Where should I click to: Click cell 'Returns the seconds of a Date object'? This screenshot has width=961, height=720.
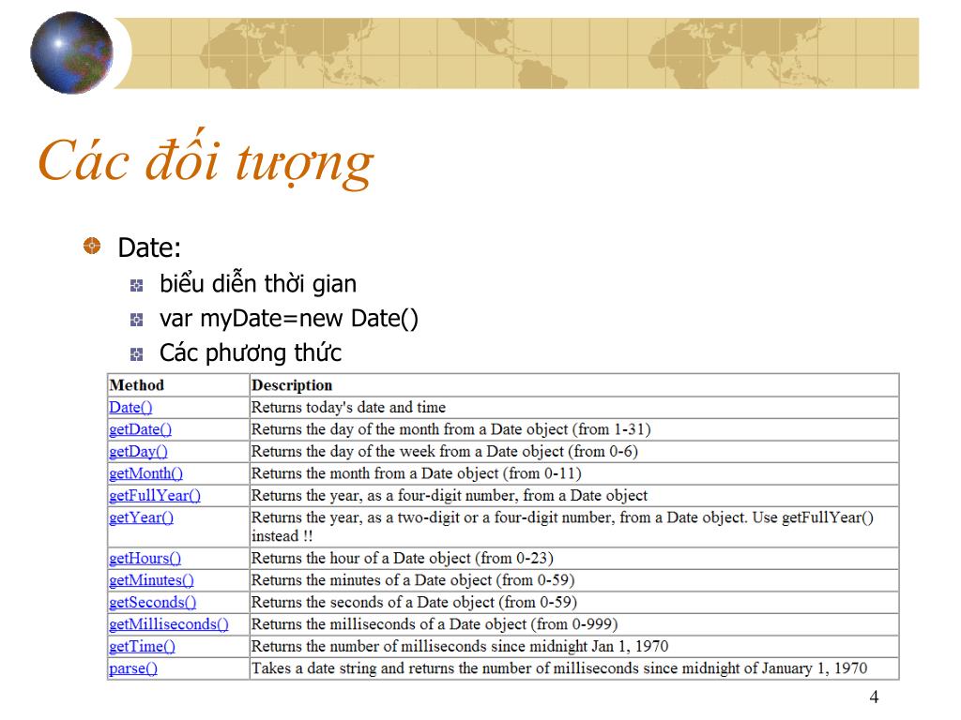(574, 603)
